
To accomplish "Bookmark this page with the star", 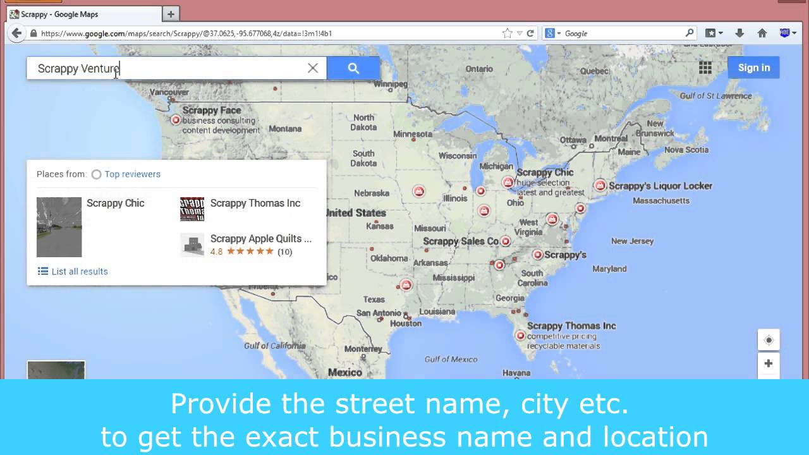I will [507, 33].
